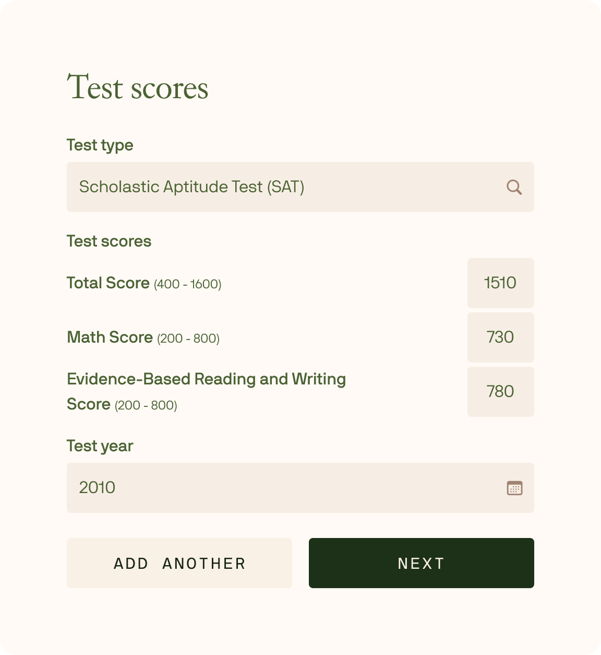Image resolution: width=601 pixels, height=655 pixels.
Task: Click the Math Score (200 - 800) label
Action: coord(143,338)
